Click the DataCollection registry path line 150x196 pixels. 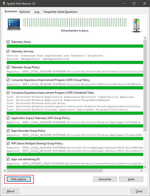75,72
